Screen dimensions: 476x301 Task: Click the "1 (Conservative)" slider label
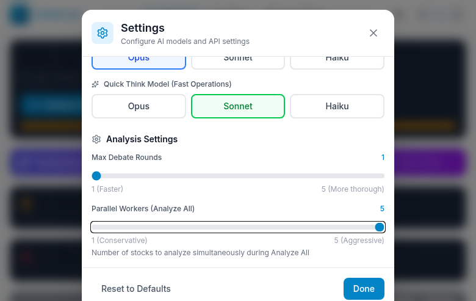tap(120, 241)
